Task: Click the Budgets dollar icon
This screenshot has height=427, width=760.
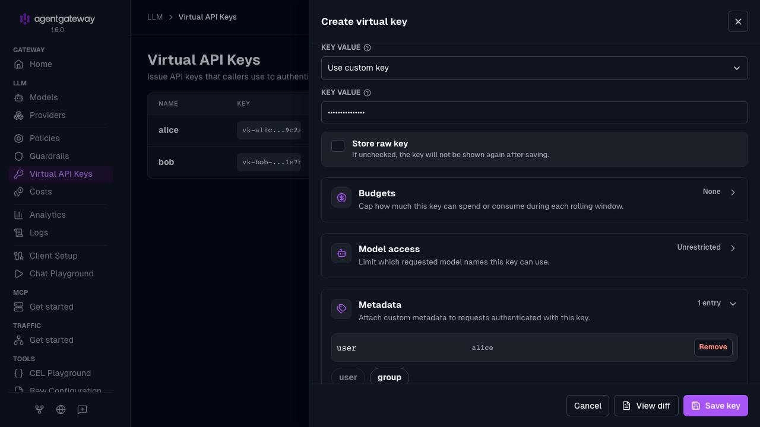Action: coord(341,197)
